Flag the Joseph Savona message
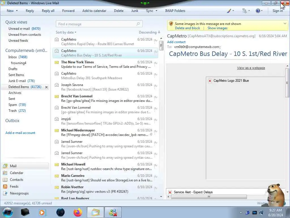 pyautogui.click(x=155, y=86)
